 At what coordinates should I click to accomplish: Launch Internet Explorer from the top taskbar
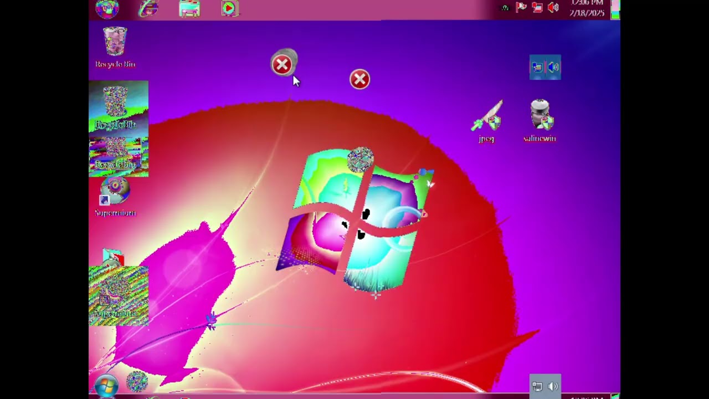click(148, 8)
